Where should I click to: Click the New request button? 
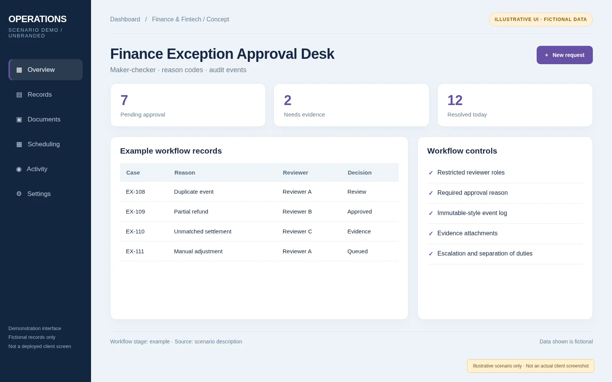coord(565,55)
